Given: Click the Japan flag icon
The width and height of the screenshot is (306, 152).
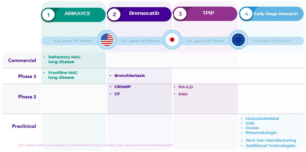Looking at the screenshot, I should [172, 40].
